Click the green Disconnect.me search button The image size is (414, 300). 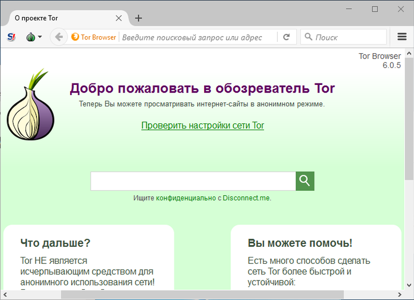click(x=304, y=180)
